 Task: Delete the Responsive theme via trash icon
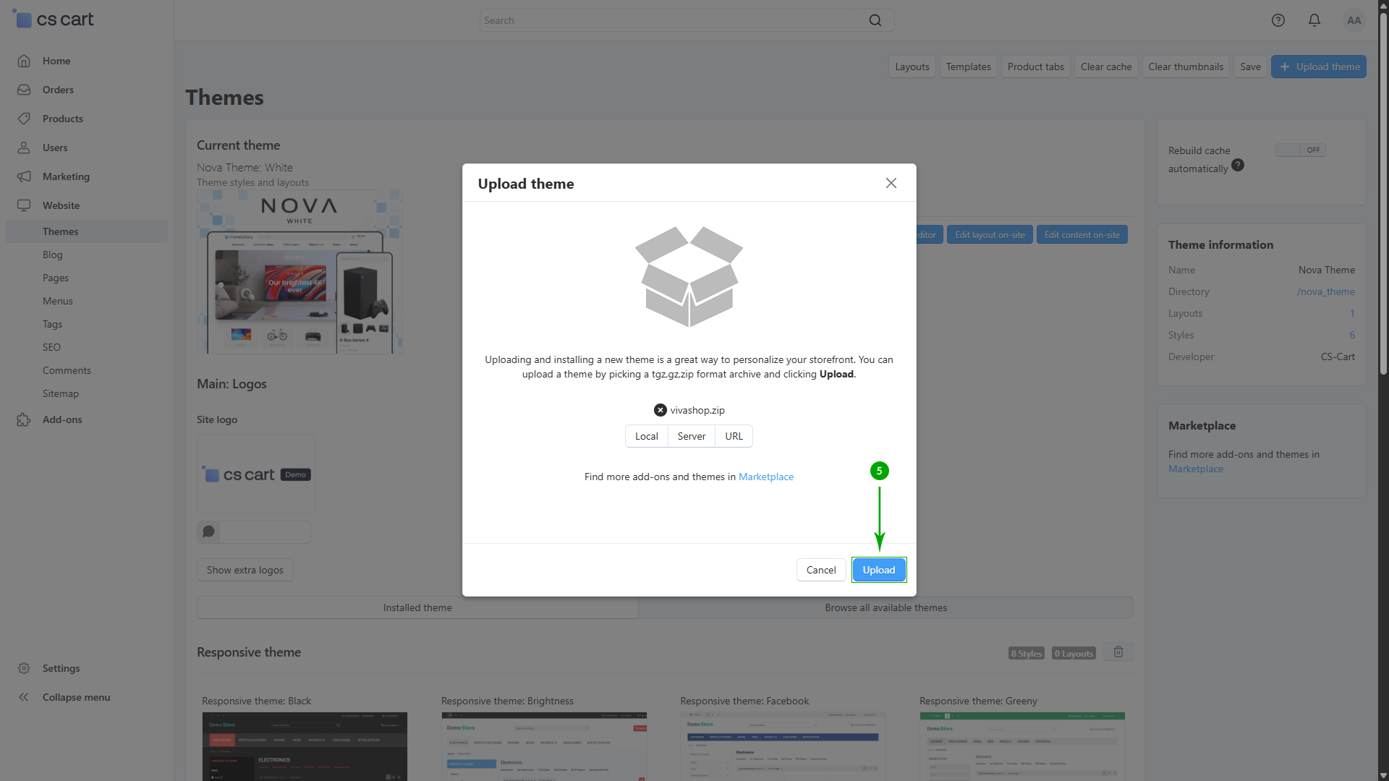[1118, 652]
